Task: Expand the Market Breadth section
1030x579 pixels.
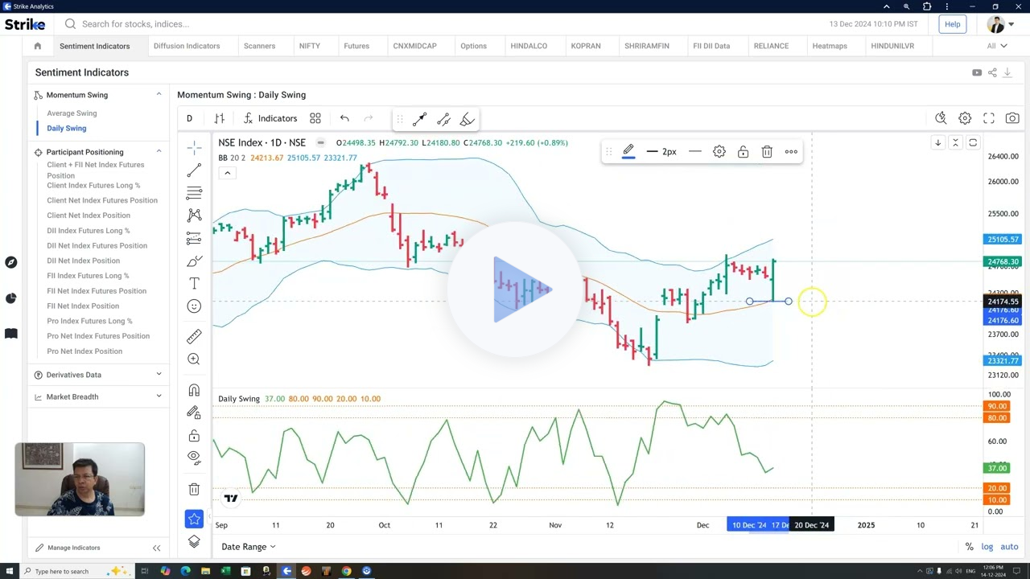Action: [159, 396]
